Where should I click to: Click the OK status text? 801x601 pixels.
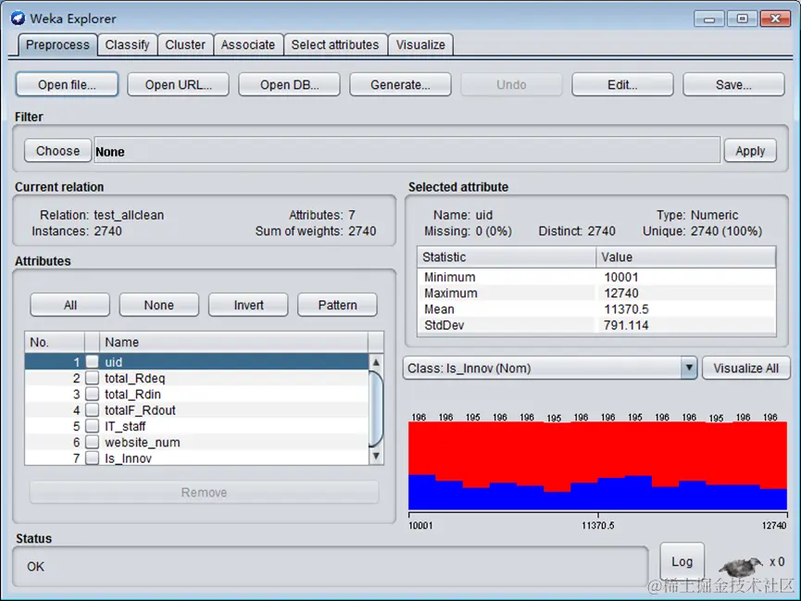click(36, 566)
